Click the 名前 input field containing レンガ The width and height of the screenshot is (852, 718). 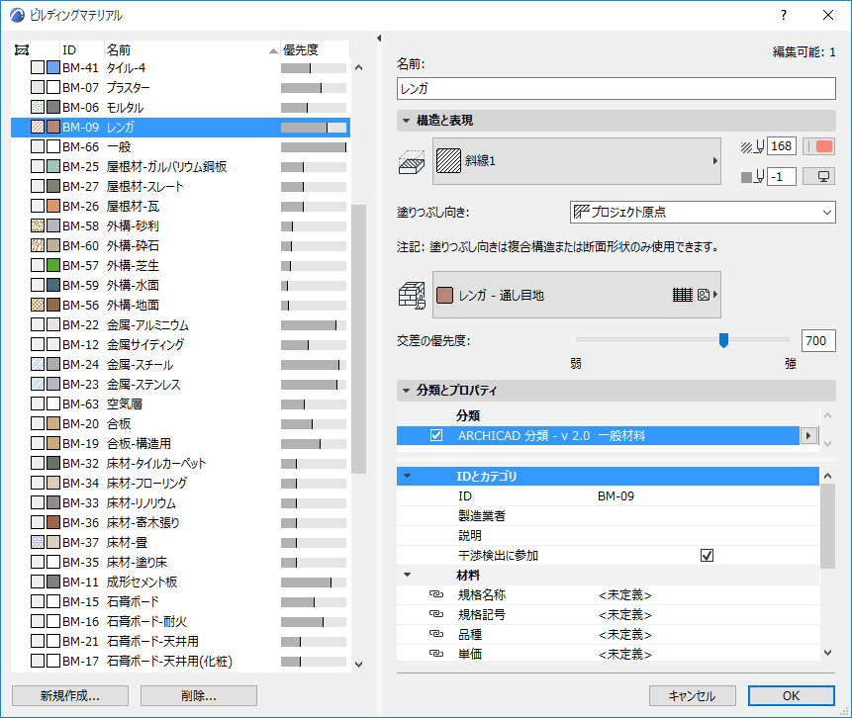(x=616, y=89)
